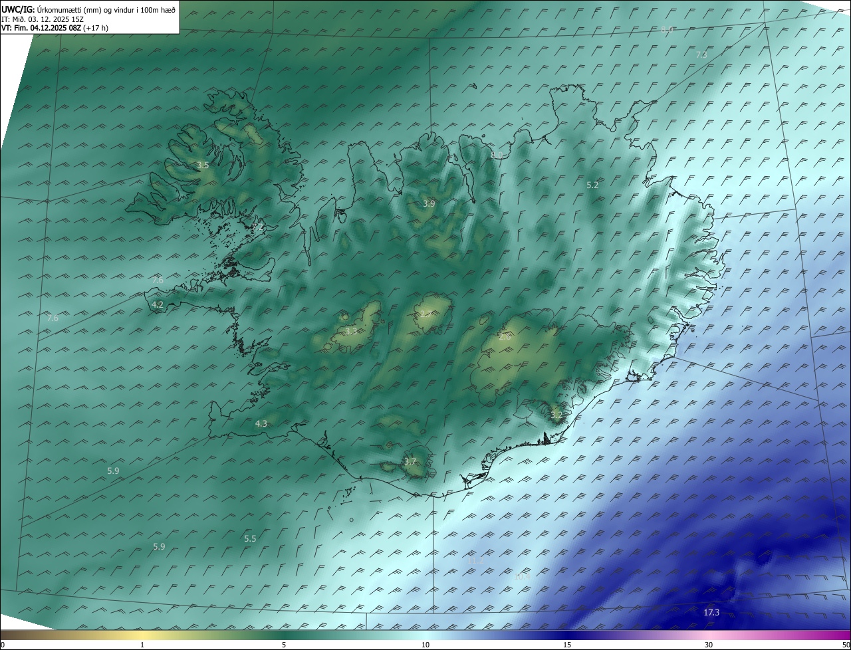The image size is (851, 650).
Task: Click the 4.3 value on Reykjanes peninsula
Action: (261, 423)
